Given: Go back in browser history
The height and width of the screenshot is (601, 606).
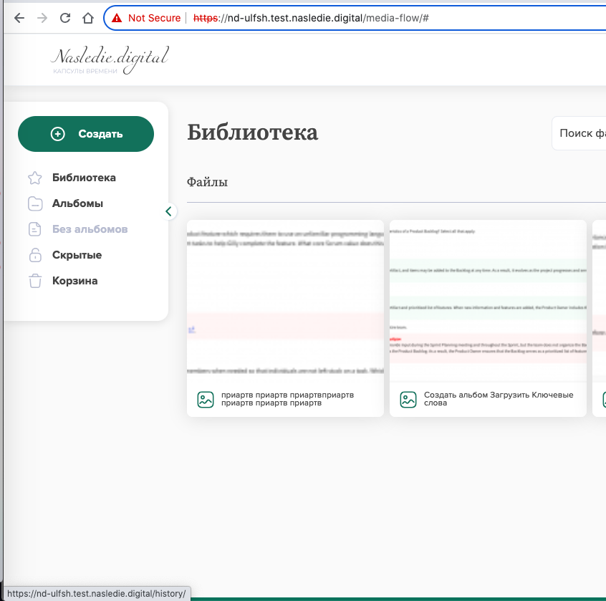Looking at the screenshot, I should (x=19, y=18).
